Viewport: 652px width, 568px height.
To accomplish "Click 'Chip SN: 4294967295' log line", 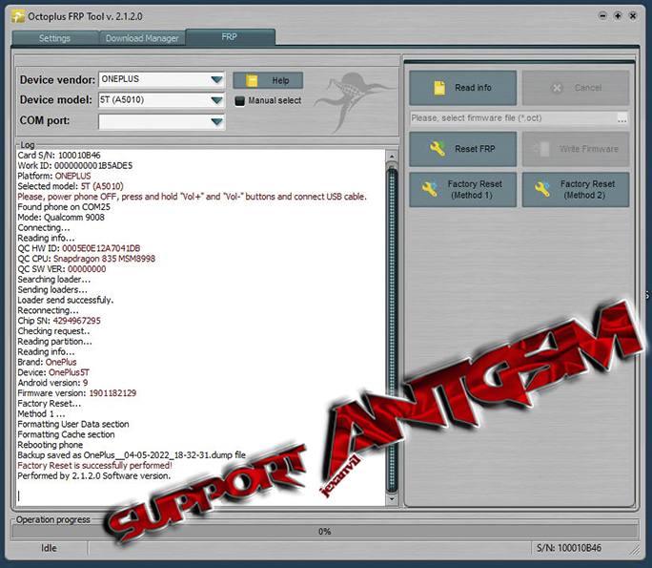I will [x=59, y=321].
